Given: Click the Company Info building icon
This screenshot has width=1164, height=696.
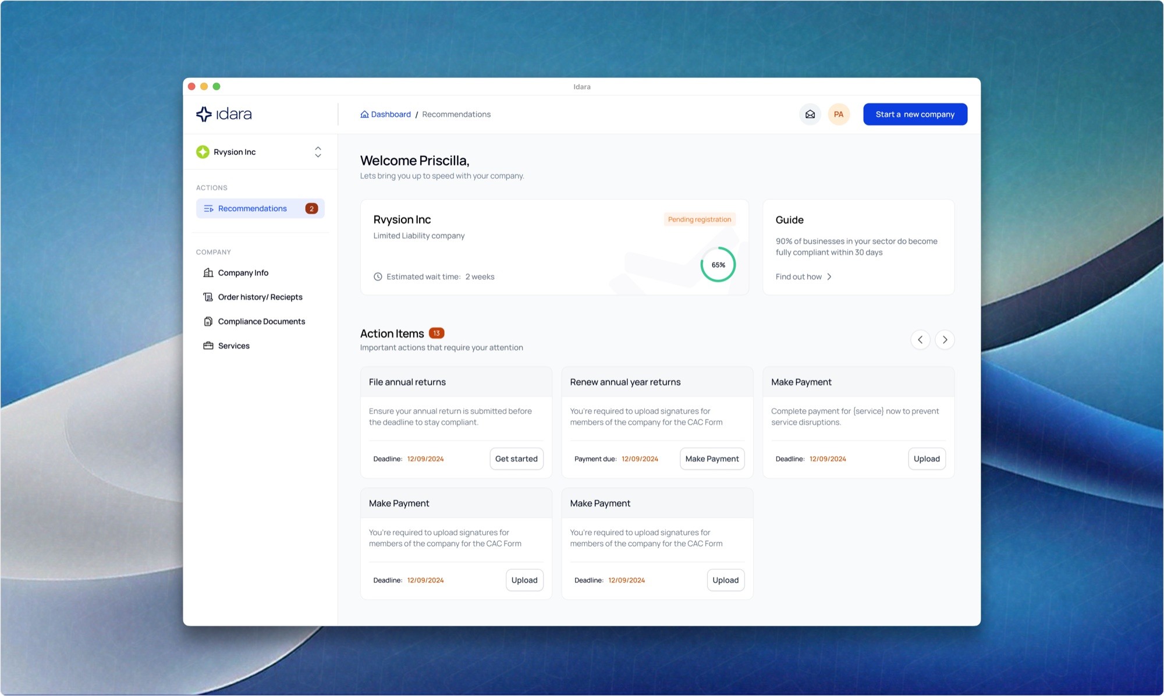Looking at the screenshot, I should click(208, 272).
